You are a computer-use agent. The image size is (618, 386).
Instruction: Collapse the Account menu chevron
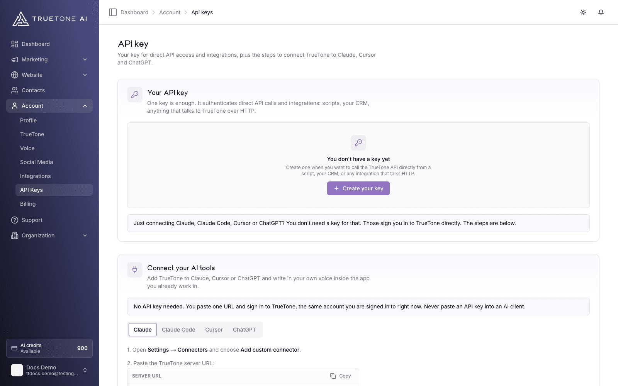[85, 106]
